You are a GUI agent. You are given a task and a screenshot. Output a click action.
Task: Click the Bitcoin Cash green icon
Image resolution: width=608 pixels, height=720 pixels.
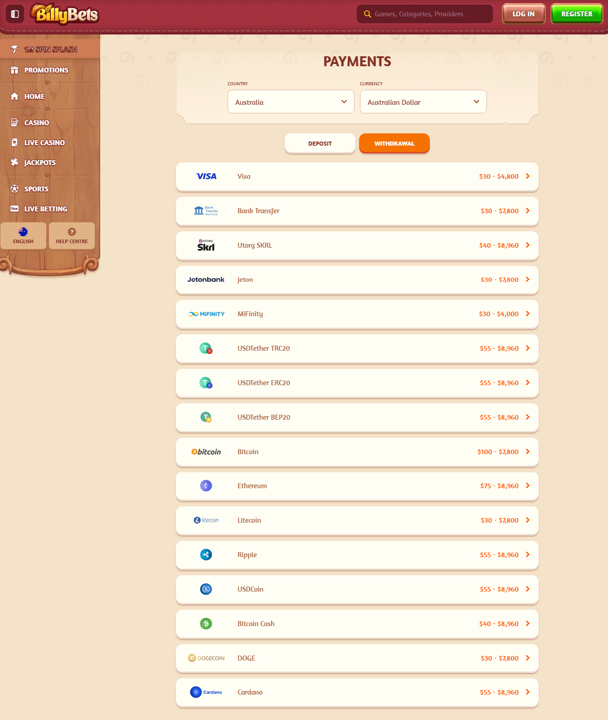coord(206,624)
